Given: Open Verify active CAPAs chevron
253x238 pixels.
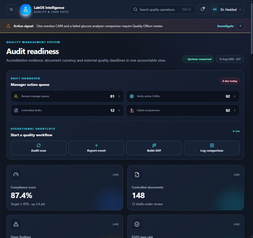Looking at the screenshot, I should point(235,96).
